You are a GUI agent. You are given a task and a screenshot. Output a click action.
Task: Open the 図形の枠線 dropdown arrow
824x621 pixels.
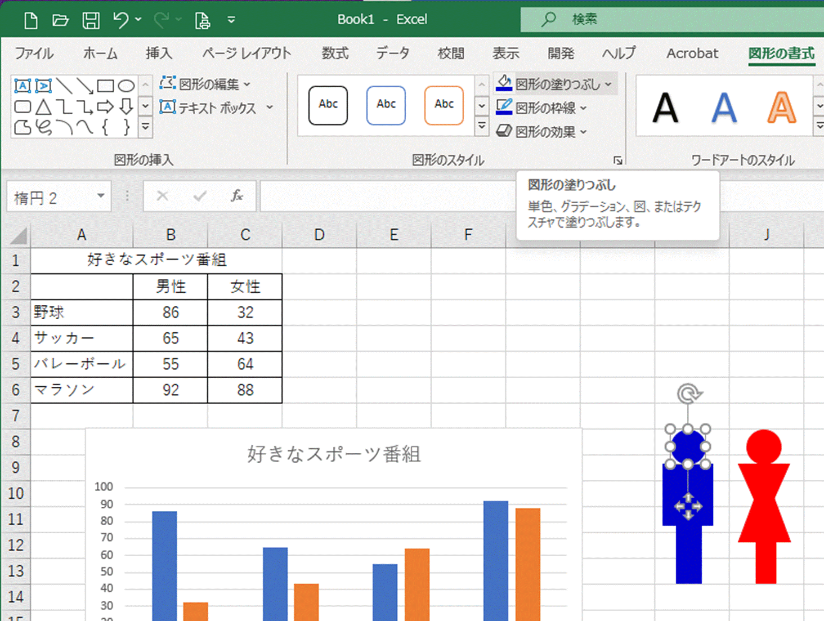pos(583,108)
